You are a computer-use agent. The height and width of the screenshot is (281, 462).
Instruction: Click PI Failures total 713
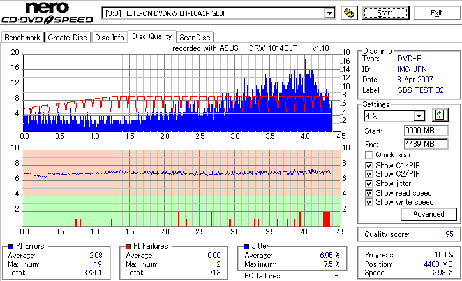tap(215, 273)
